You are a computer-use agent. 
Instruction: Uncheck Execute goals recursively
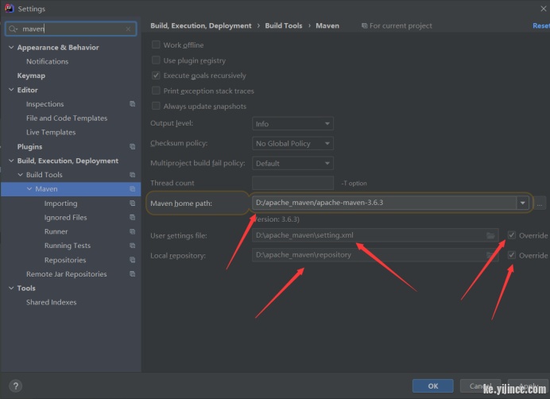tap(156, 76)
